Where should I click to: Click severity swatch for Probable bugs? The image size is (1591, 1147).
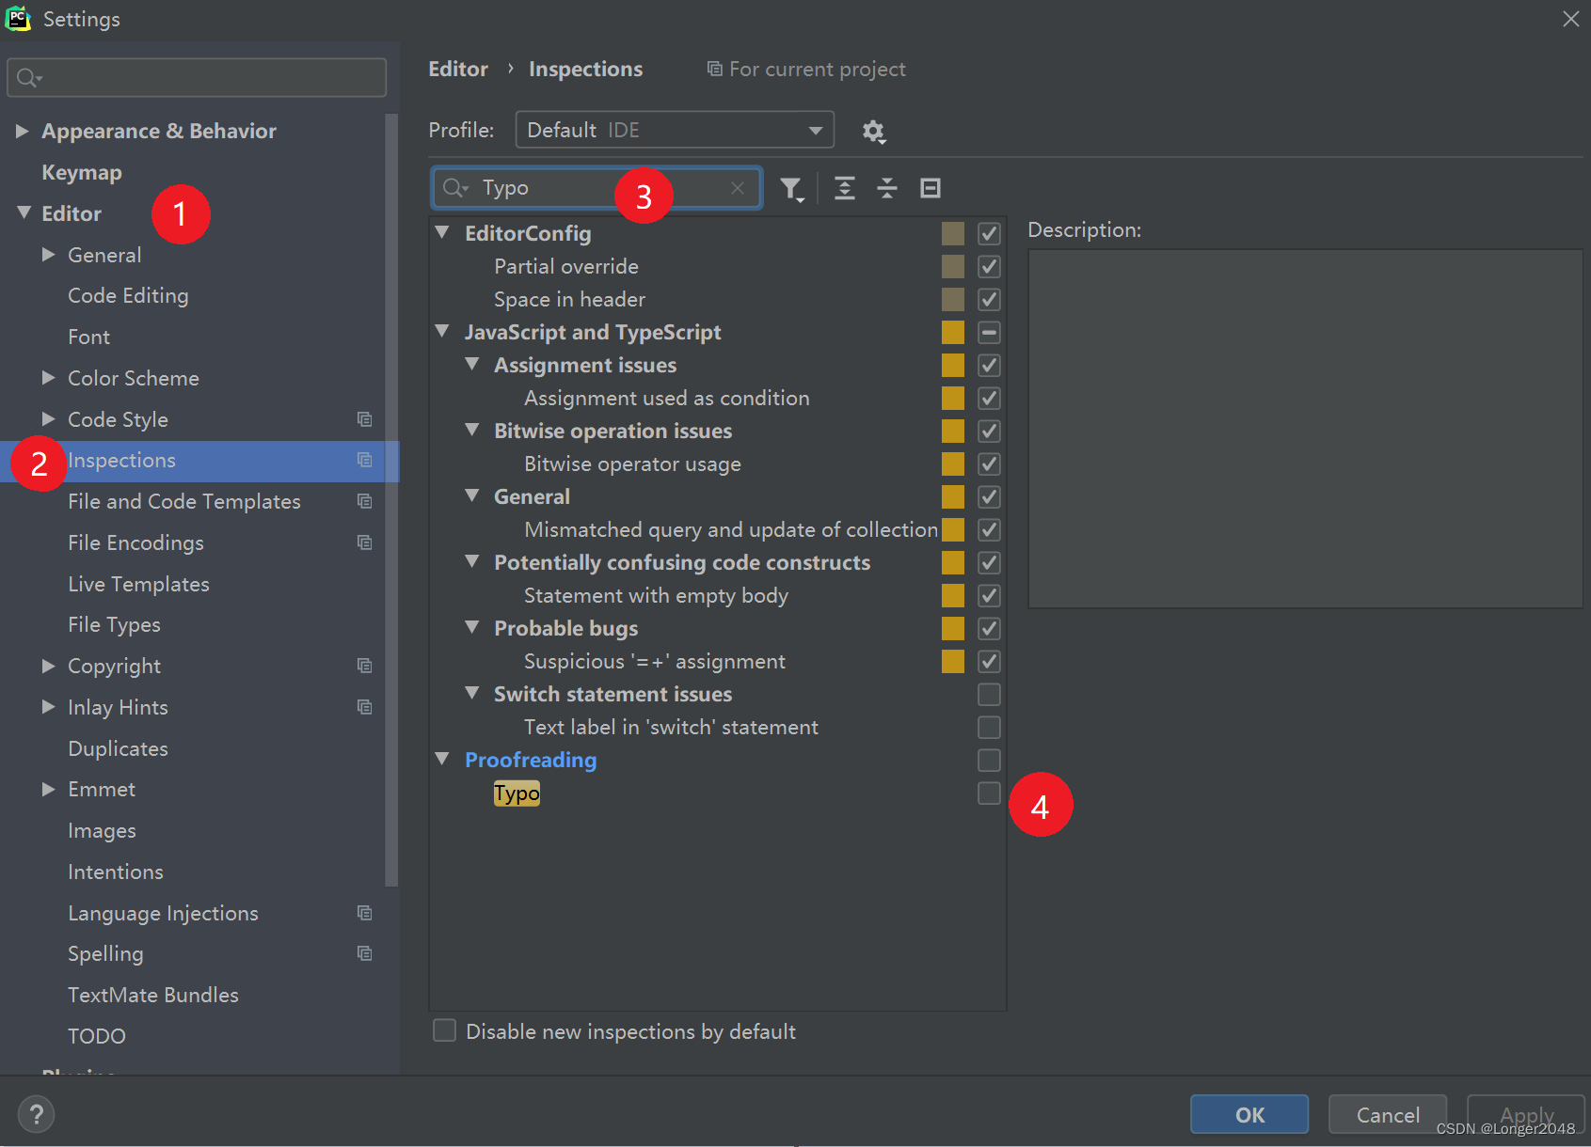(953, 628)
